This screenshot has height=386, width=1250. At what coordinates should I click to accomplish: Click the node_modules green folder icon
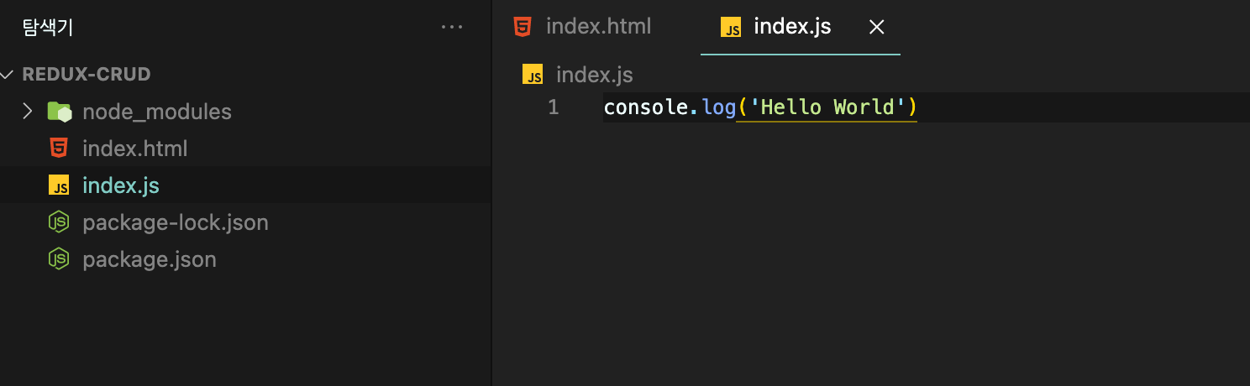point(59,112)
